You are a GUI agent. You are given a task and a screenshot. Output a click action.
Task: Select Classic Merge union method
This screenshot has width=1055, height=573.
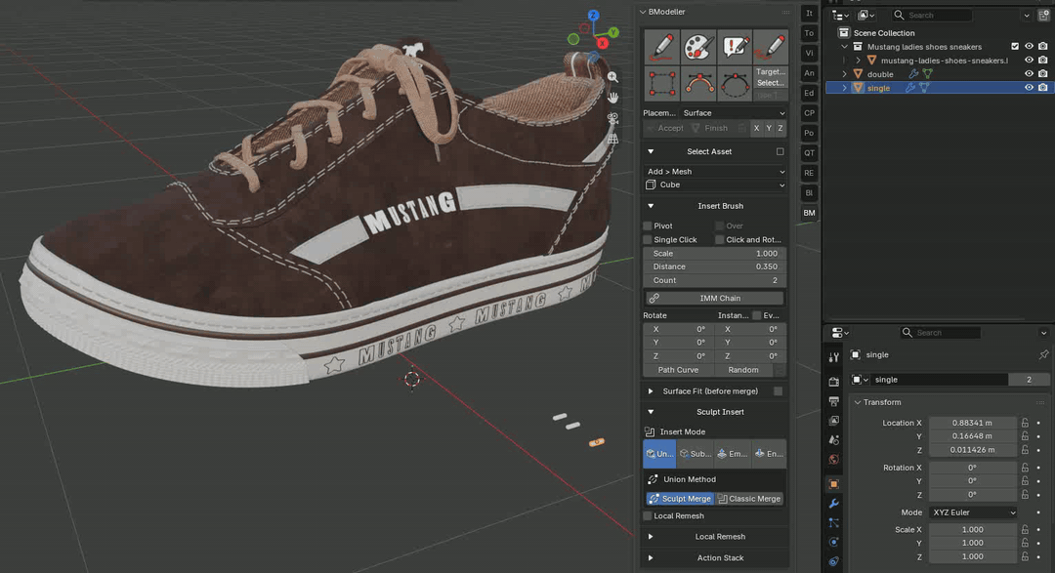(749, 499)
